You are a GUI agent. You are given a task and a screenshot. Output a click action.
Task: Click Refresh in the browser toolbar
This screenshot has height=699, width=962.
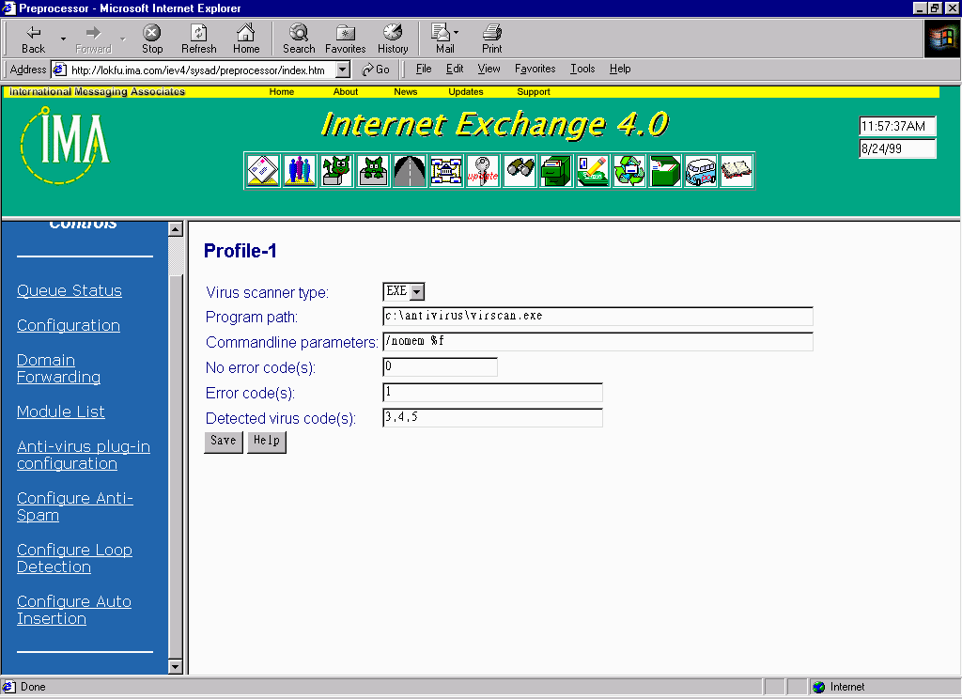pos(198,39)
